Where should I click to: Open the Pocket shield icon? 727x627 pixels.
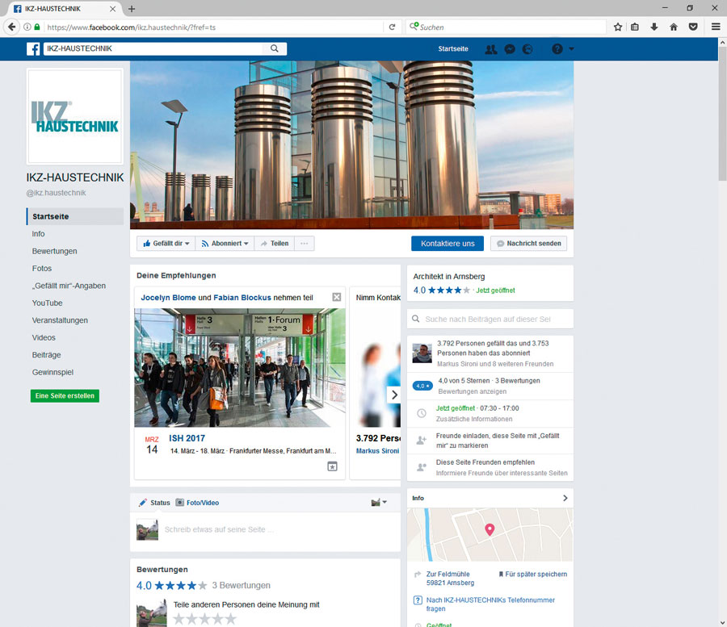pyautogui.click(x=693, y=27)
